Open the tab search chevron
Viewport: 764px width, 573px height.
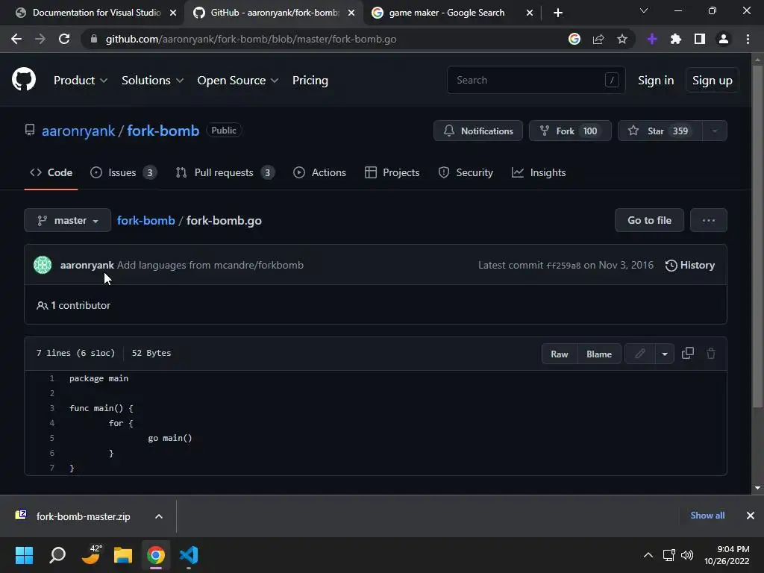[644, 10]
